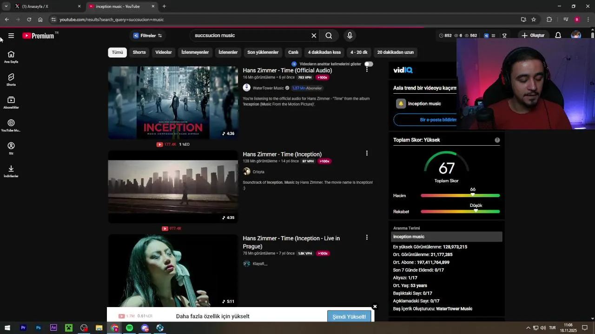Click the Hacim score slider bar
The image size is (595, 334).
pyautogui.click(x=460, y=196)
